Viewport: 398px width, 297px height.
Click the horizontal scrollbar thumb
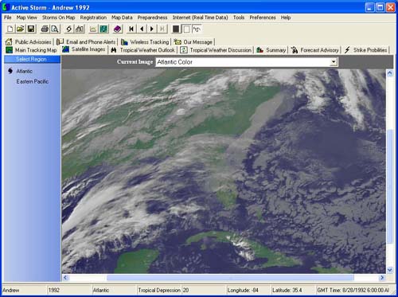[230, 278]
